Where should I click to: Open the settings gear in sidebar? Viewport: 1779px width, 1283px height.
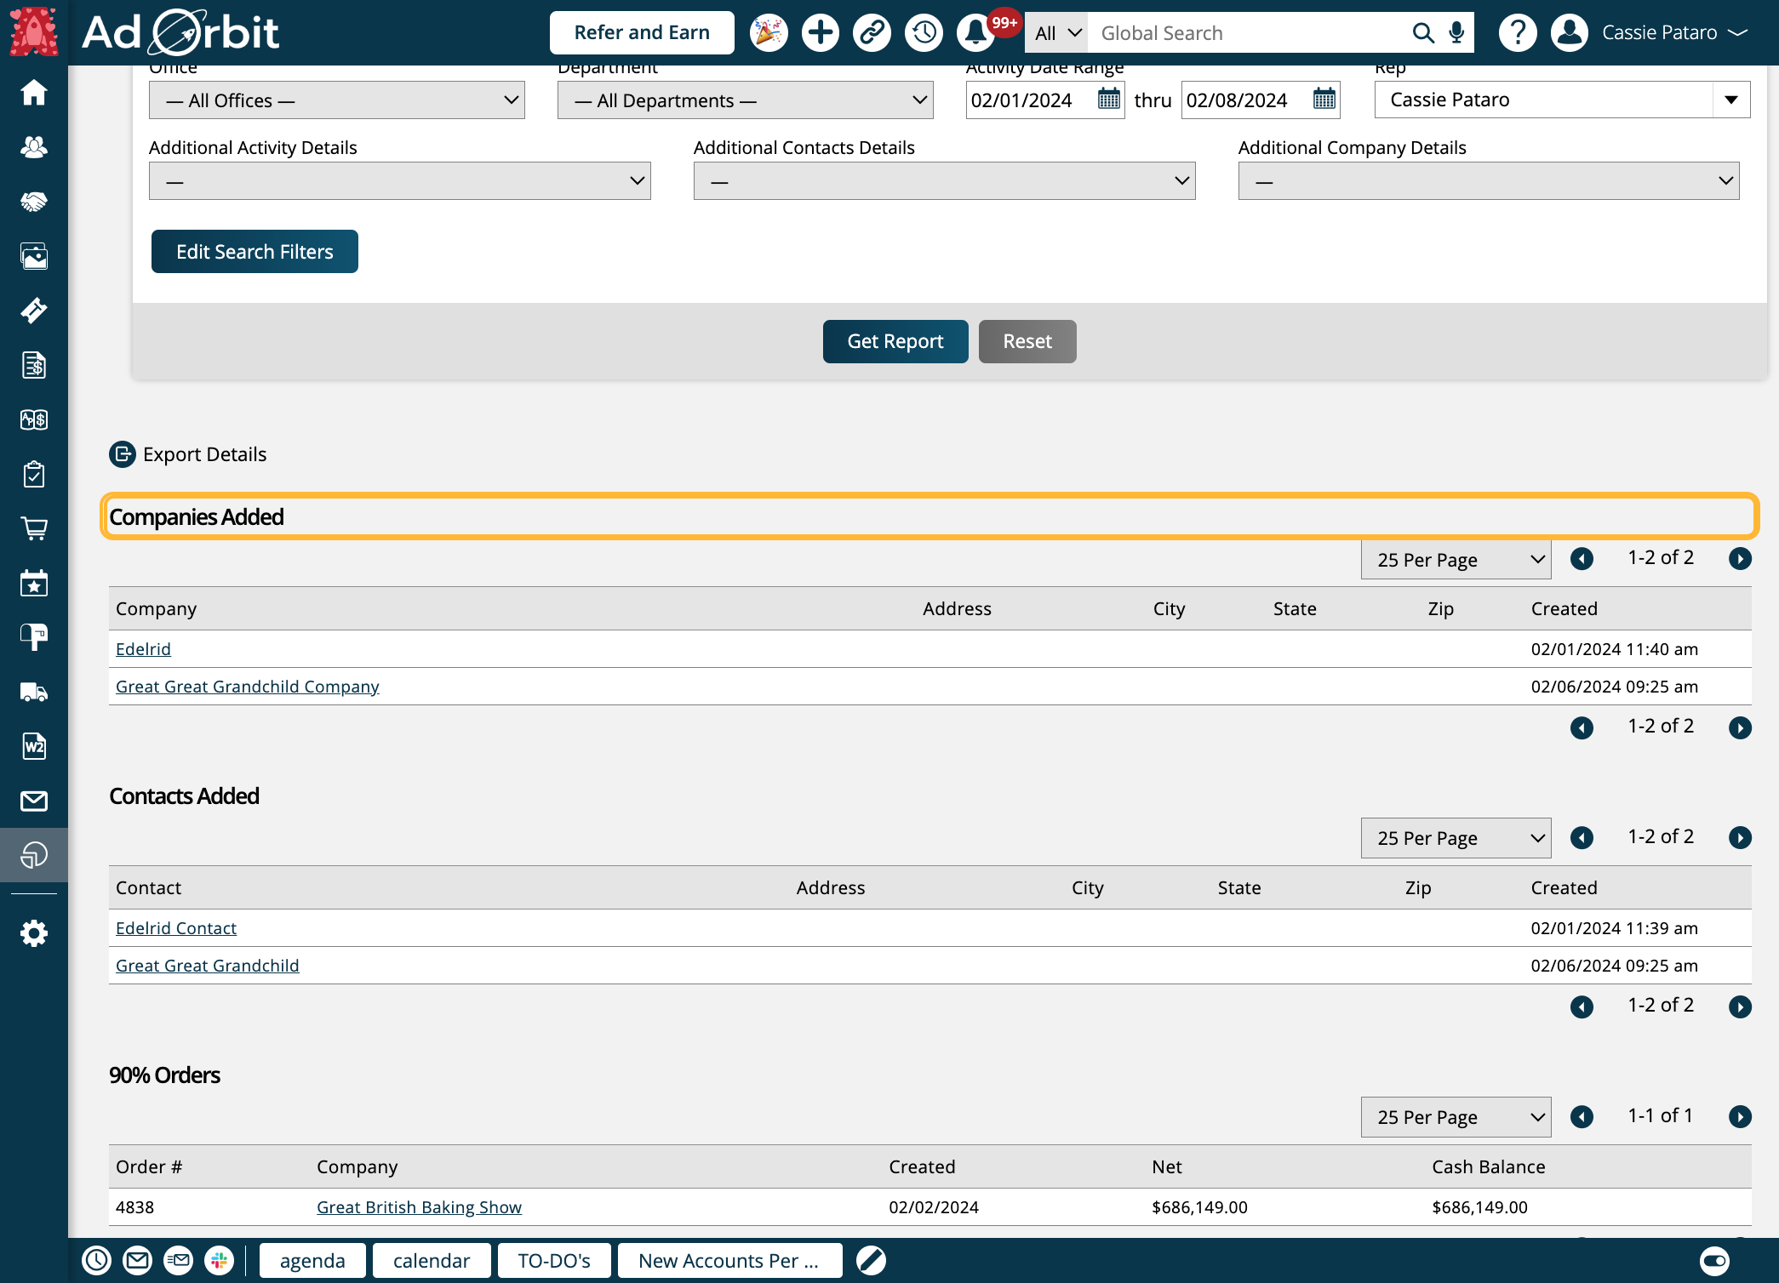pos(34,933)
